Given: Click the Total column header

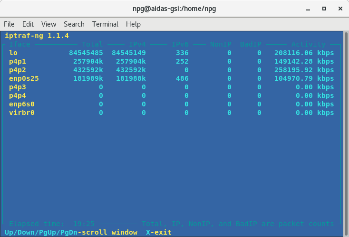Looking at the screenshot, I should click(92, 44).
